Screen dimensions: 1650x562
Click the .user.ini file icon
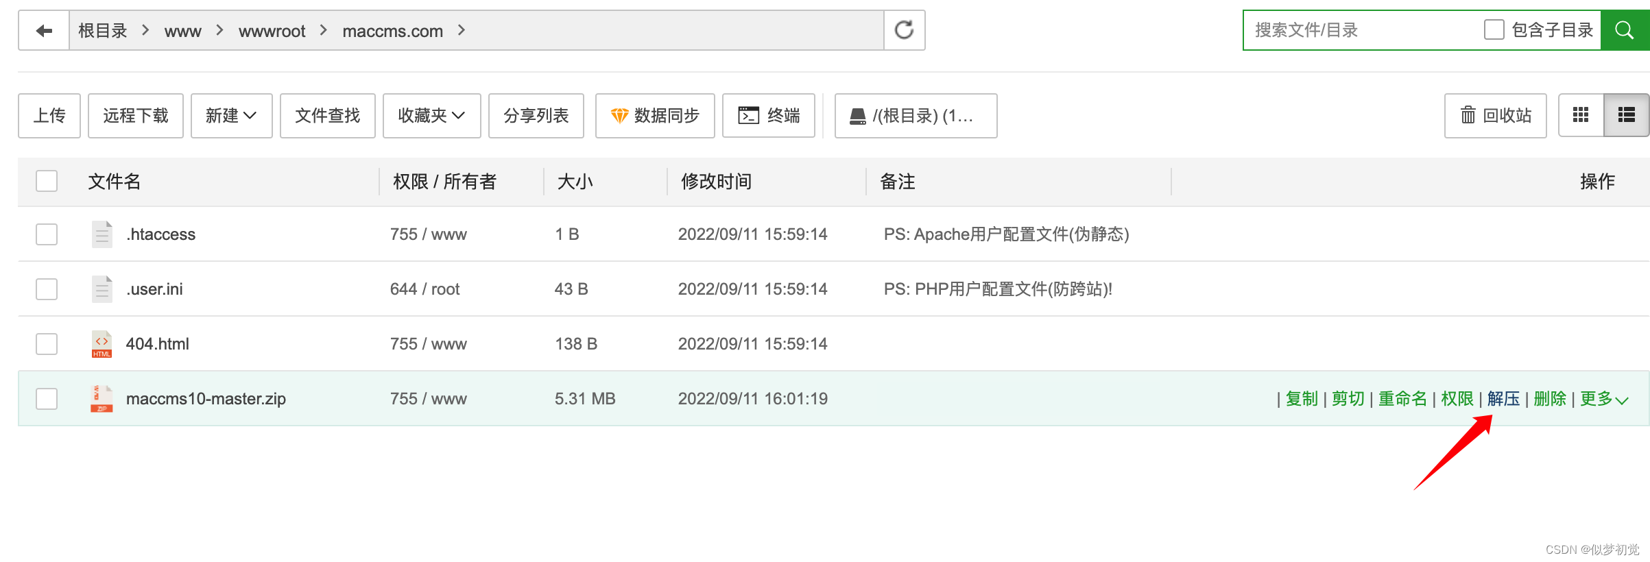pos(102,289)
